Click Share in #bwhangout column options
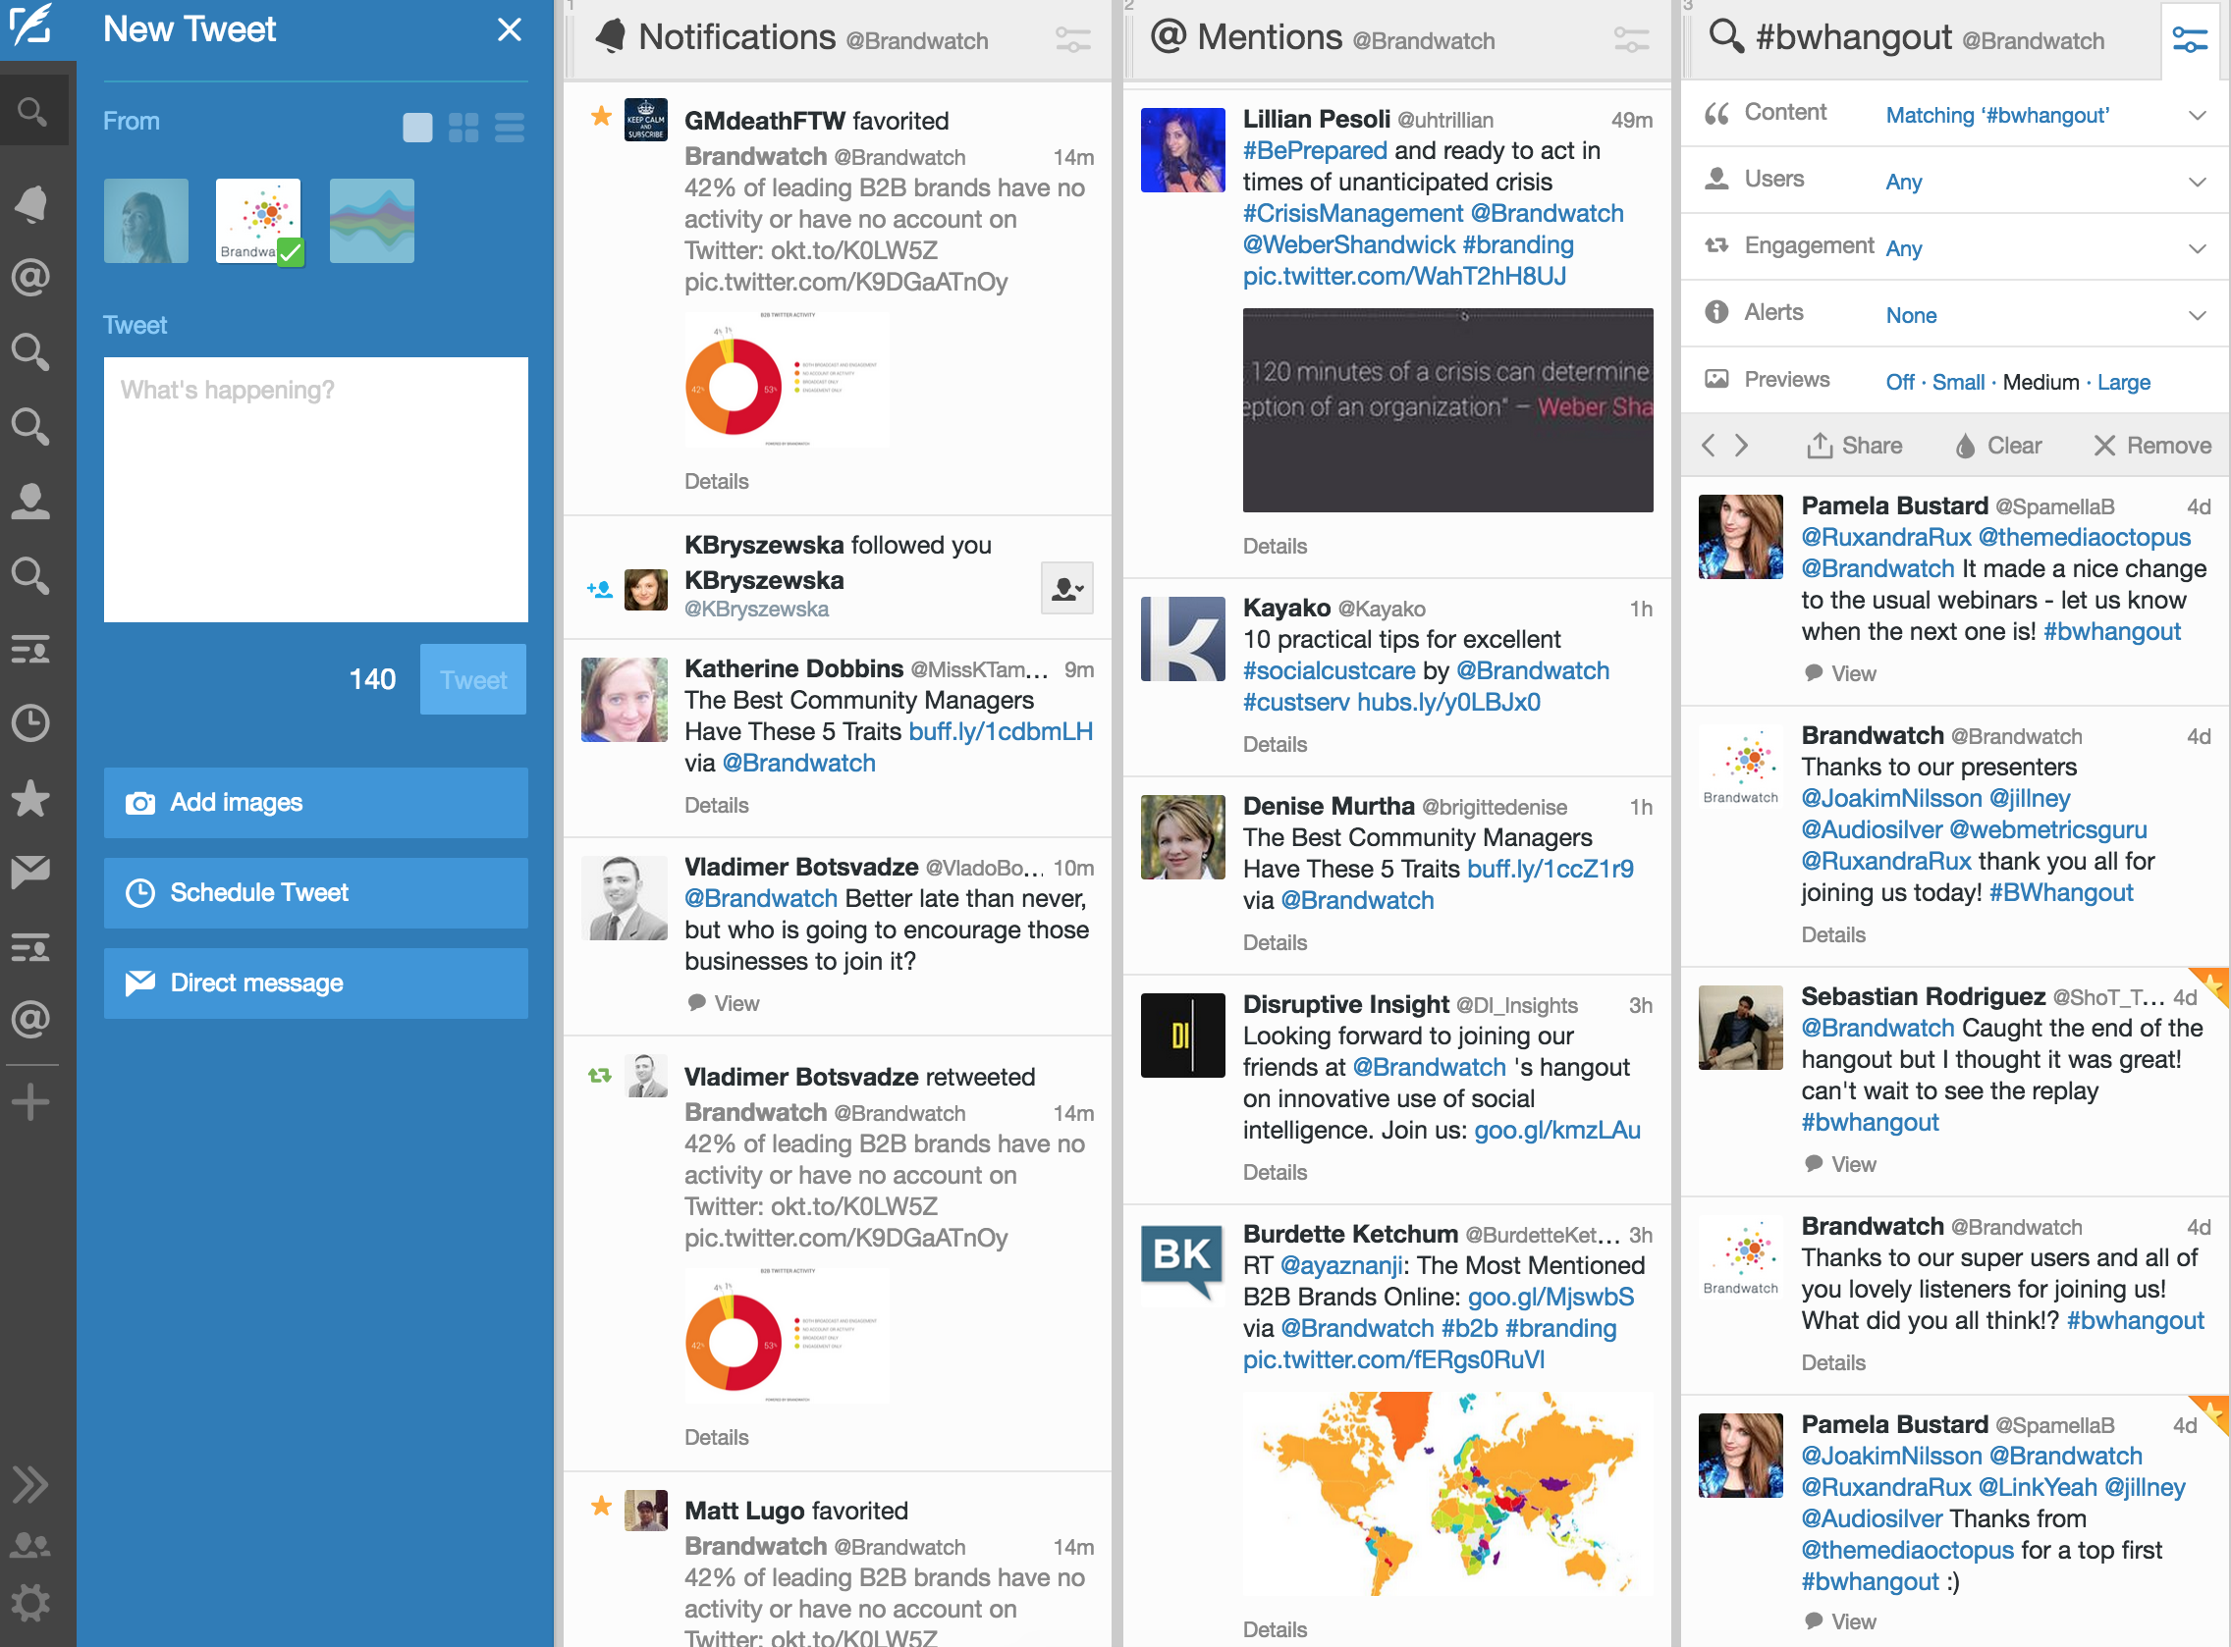The image size is (2231, 1647). pos(1855,446)
